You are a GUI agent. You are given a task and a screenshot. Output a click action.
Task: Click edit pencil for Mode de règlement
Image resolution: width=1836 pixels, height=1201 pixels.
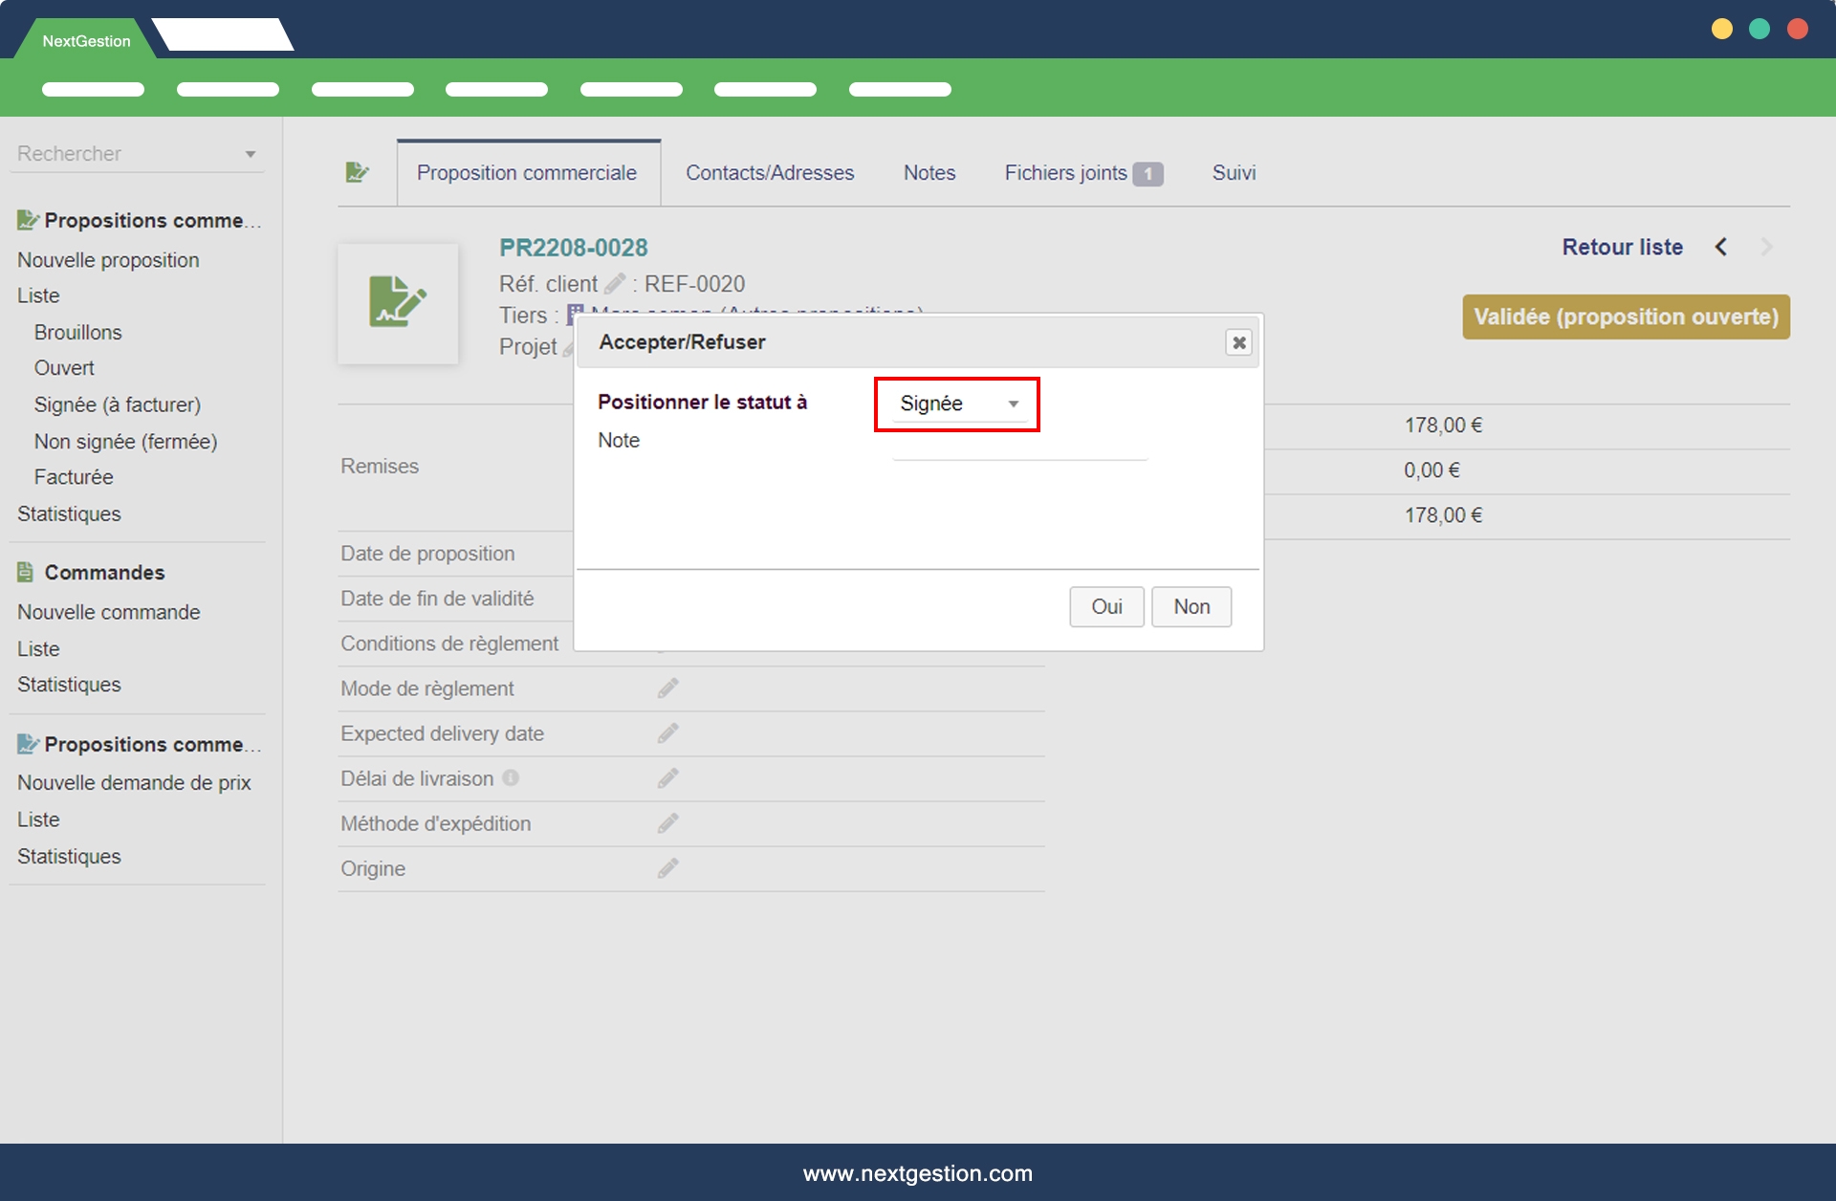tap(667, 688)
